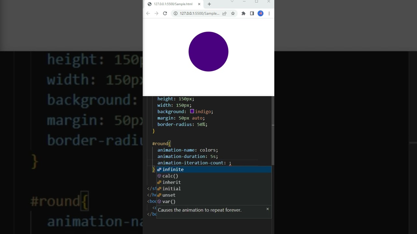Click the editor vertical scrollbar
The width and height of the screenshot is (417, 234).
click(x=273, y=131)
